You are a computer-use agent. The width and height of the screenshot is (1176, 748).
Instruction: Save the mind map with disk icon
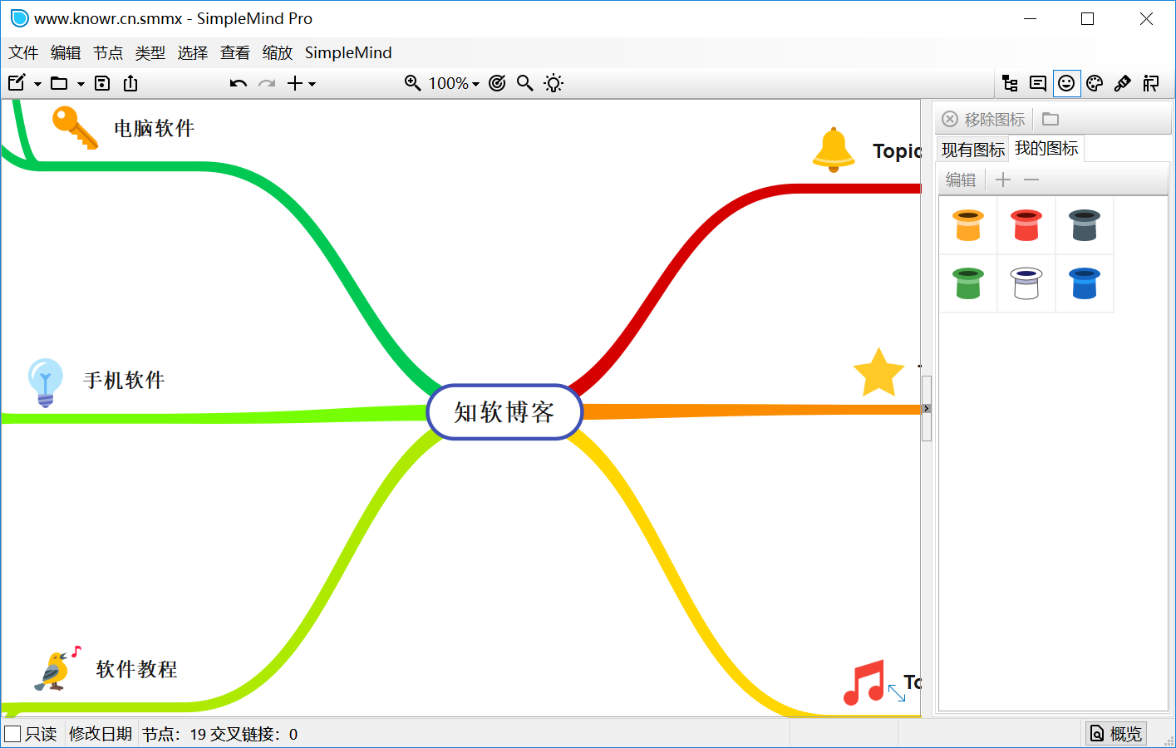point(102,83)
